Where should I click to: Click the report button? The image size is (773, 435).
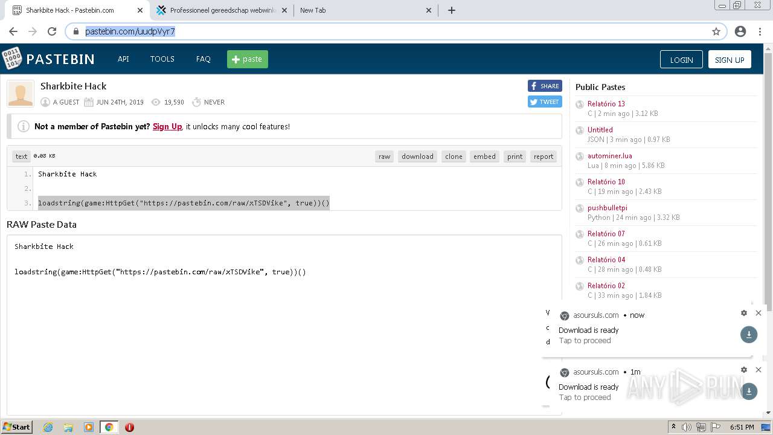pos(544,156)
